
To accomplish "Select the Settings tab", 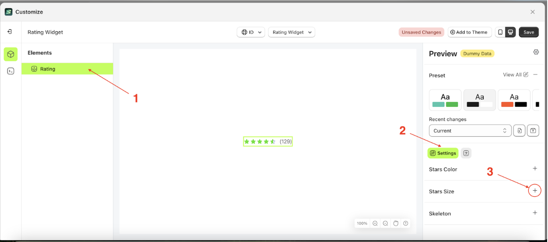I will [x=443, y=153].
